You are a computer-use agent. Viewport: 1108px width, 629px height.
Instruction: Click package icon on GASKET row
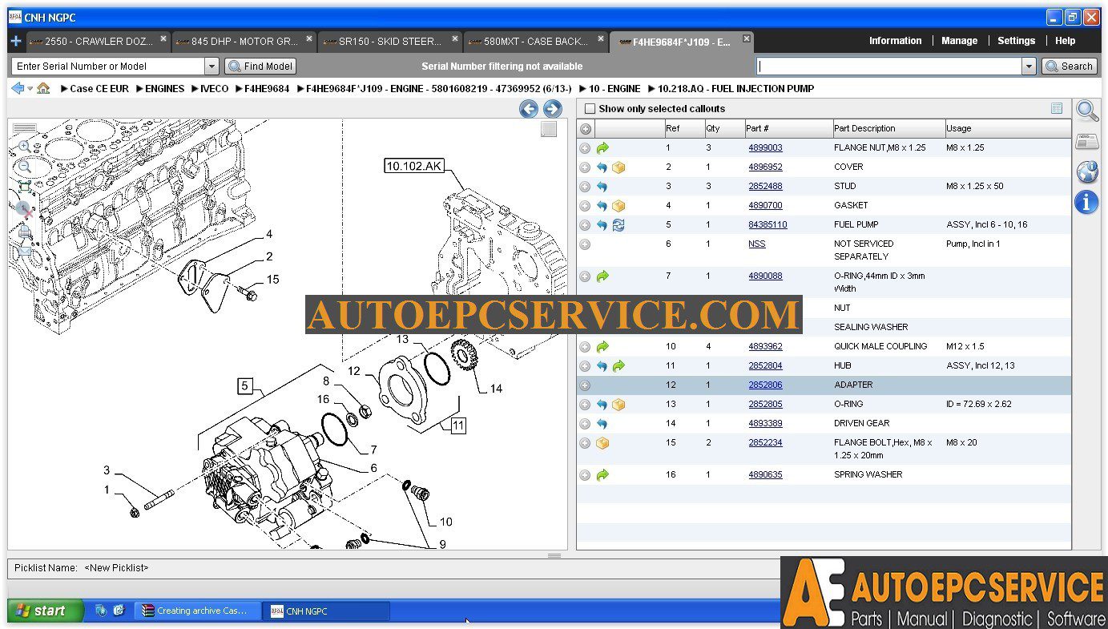click(x=618, y=206)
